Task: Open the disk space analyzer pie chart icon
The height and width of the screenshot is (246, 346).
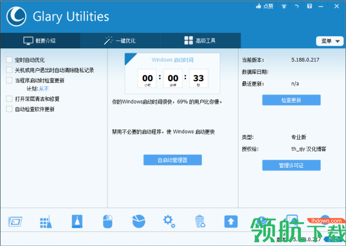Action: tap(138, 222)
